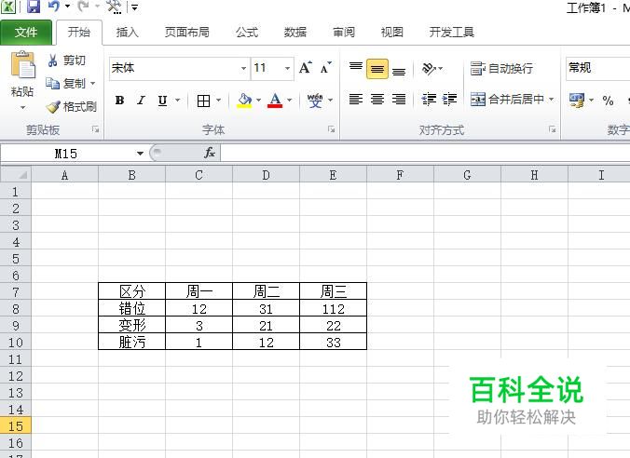Select row 8 header
Image resolution: width=630 pixels, height=458 pixels.
16,309
